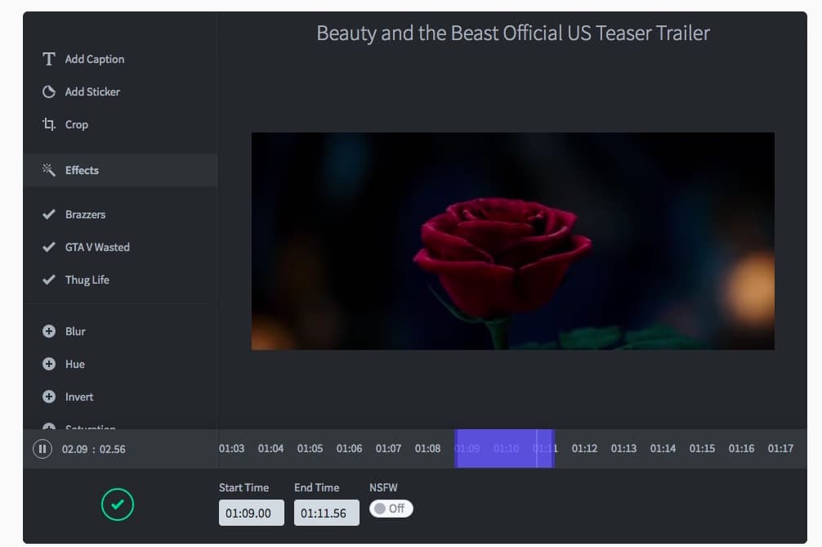Click the Add Sticker icon
Screen dimensions: 822x547
point(49,92)
